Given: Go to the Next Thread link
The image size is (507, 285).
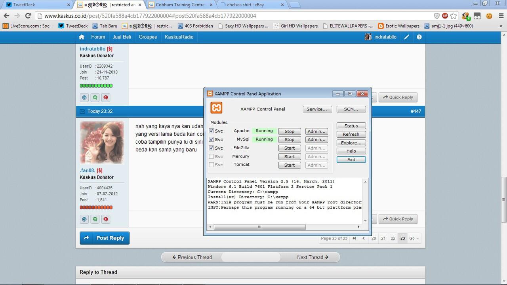Looking at the screenshot, I should point(313,257).
